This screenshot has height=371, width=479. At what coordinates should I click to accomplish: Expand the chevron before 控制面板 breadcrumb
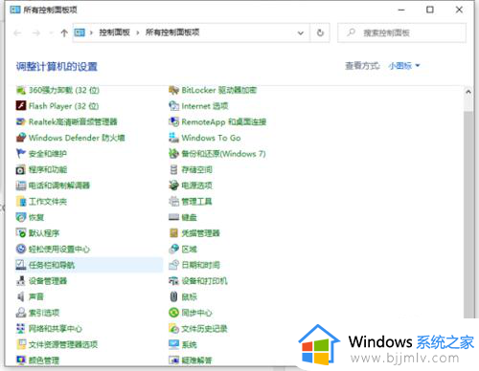pyautogui.click(x=91, y=33)
